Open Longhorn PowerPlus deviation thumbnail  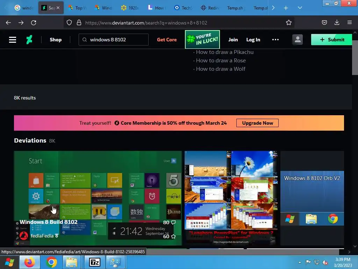pyautogui.click(x=231, y=198)
